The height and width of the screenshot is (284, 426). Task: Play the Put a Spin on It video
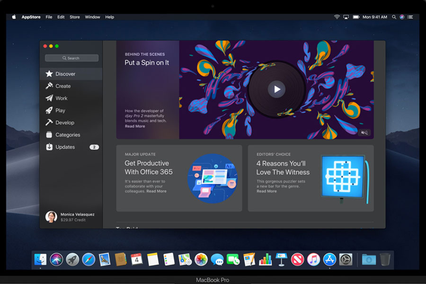[276, 89]
